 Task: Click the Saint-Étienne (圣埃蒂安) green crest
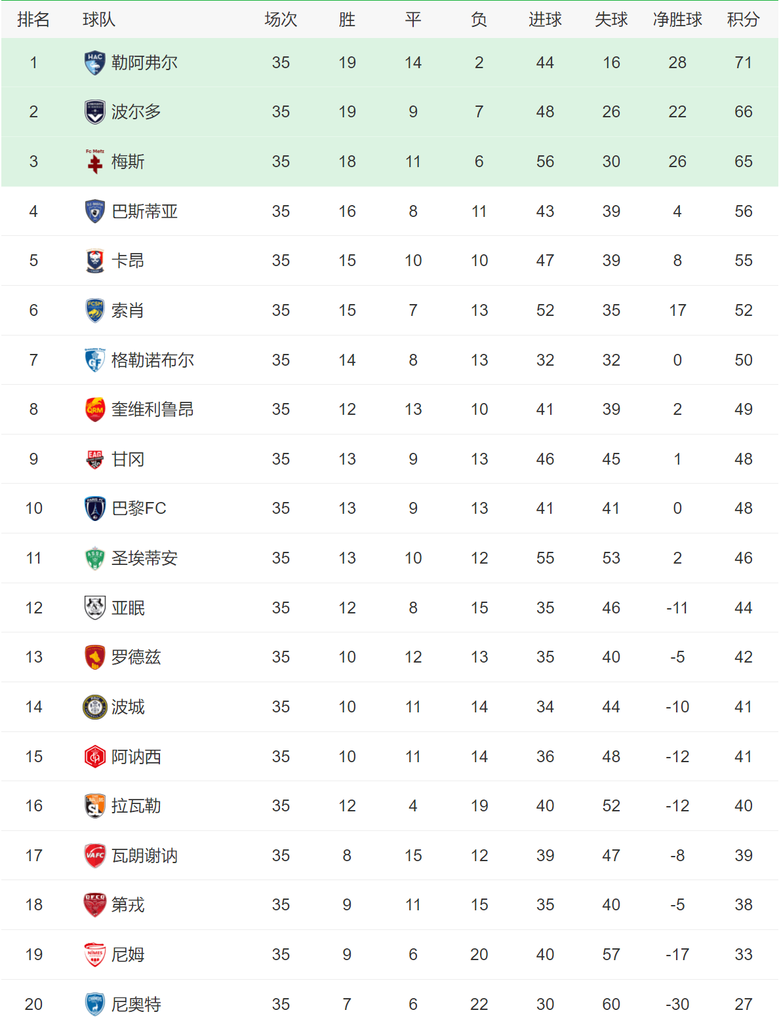pos(95,558)
